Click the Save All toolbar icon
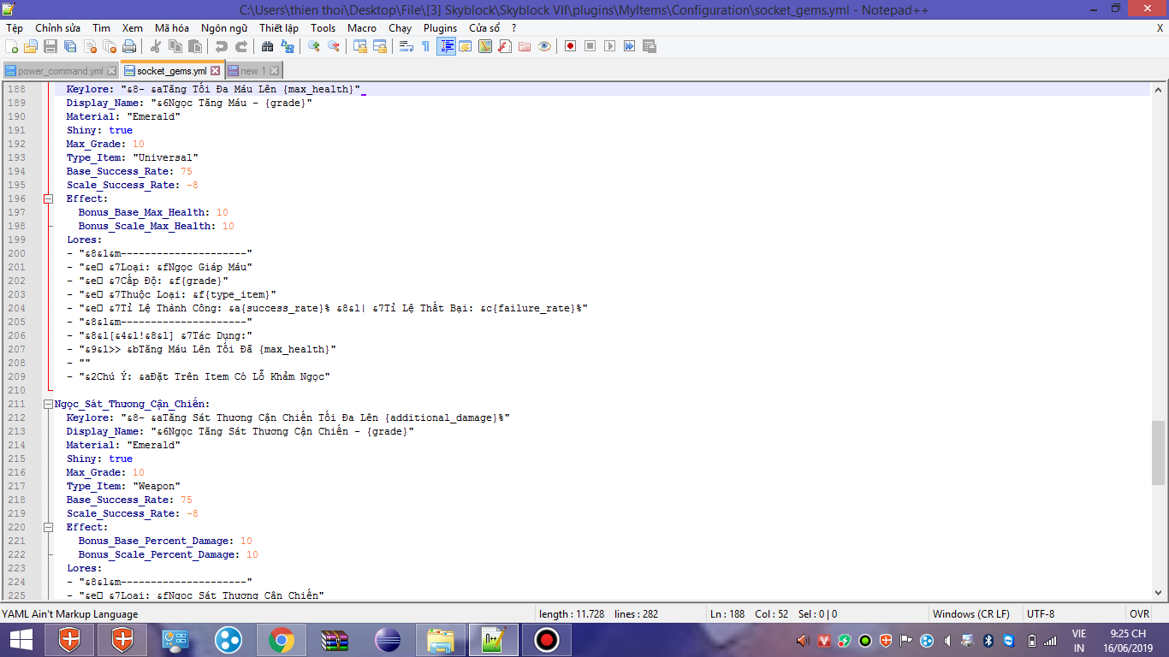This screenshot has height=657, width=1169. (x=70, y=46)
